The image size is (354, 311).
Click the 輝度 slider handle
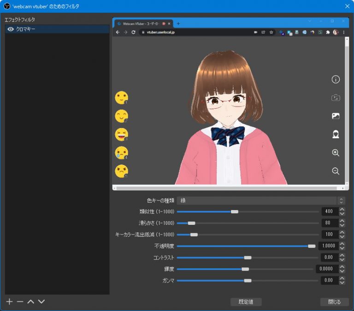coord(245,269)
